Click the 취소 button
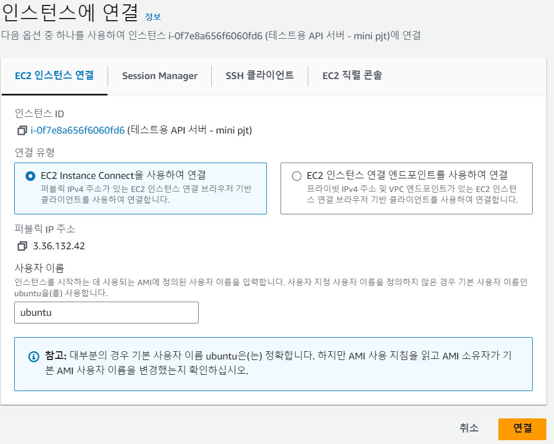The width and height of the screenshot is (554, 444). (x=469, y=428)
